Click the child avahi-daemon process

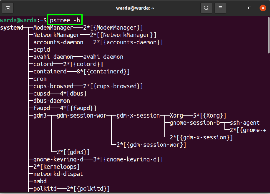(103, 57)
